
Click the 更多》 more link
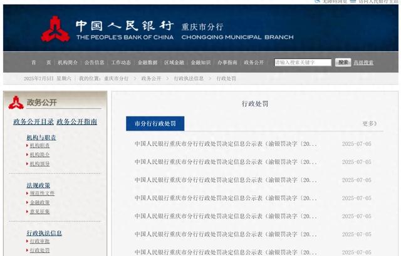(370, 124)
